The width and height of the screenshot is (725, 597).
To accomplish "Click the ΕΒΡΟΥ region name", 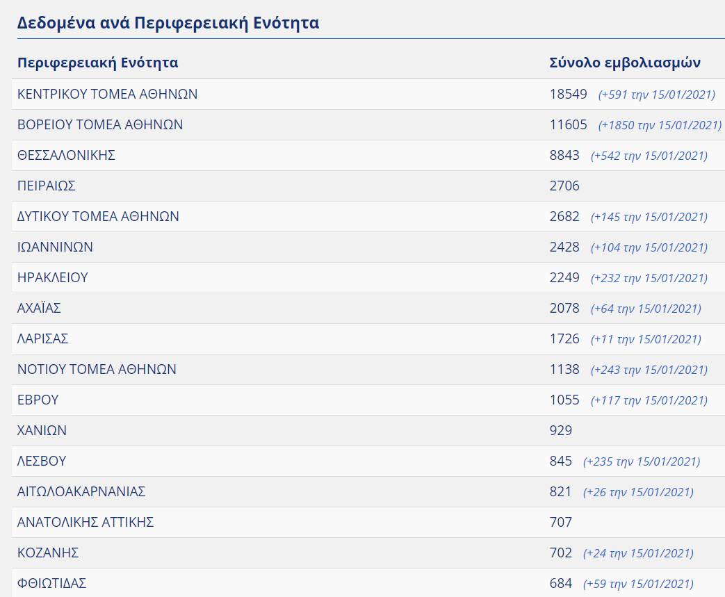I will pyautogui.click(x=38, y=400).
